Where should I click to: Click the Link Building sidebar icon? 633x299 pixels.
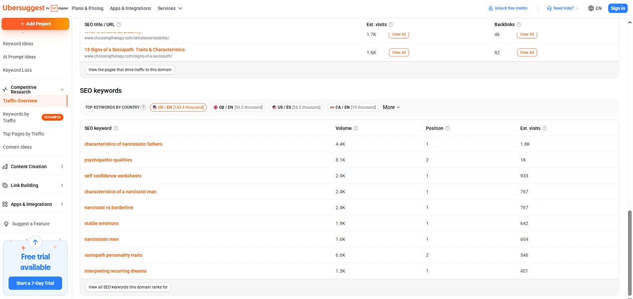5,185
